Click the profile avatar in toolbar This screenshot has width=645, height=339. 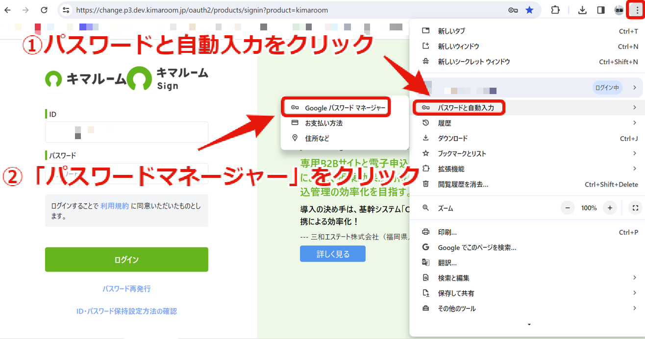coord(619,10)
